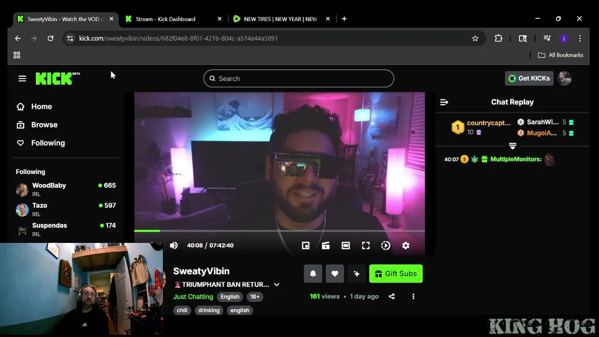This screenshot has height=337, width=599.
Task: View site information icon
Action: [70, 38]
